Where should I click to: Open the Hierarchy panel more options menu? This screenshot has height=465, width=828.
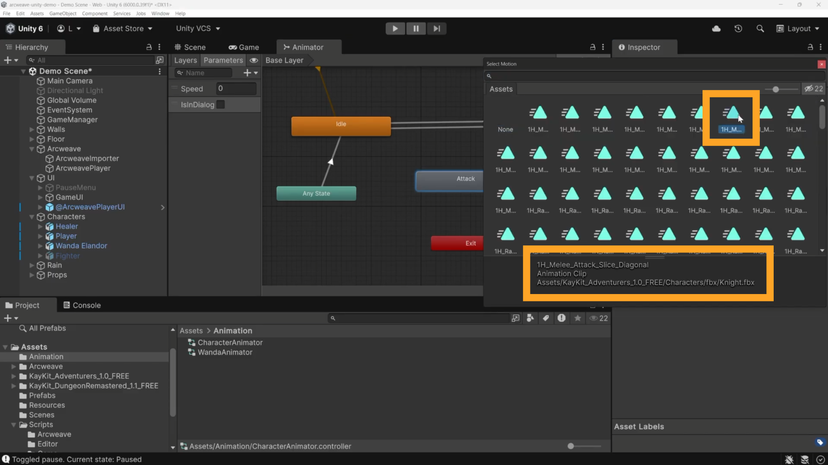tap(159, 47)
